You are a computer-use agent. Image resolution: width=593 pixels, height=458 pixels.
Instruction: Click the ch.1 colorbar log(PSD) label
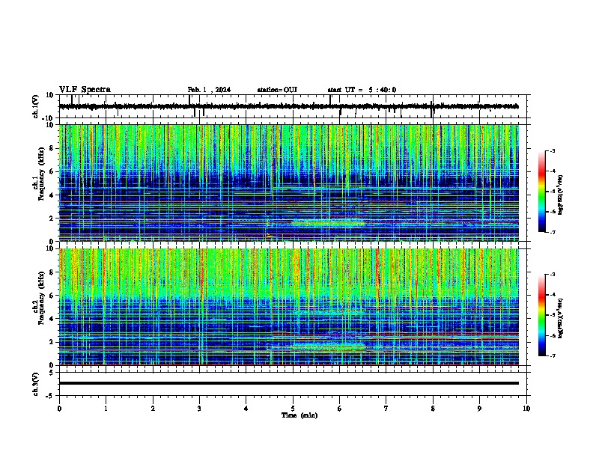560,195
